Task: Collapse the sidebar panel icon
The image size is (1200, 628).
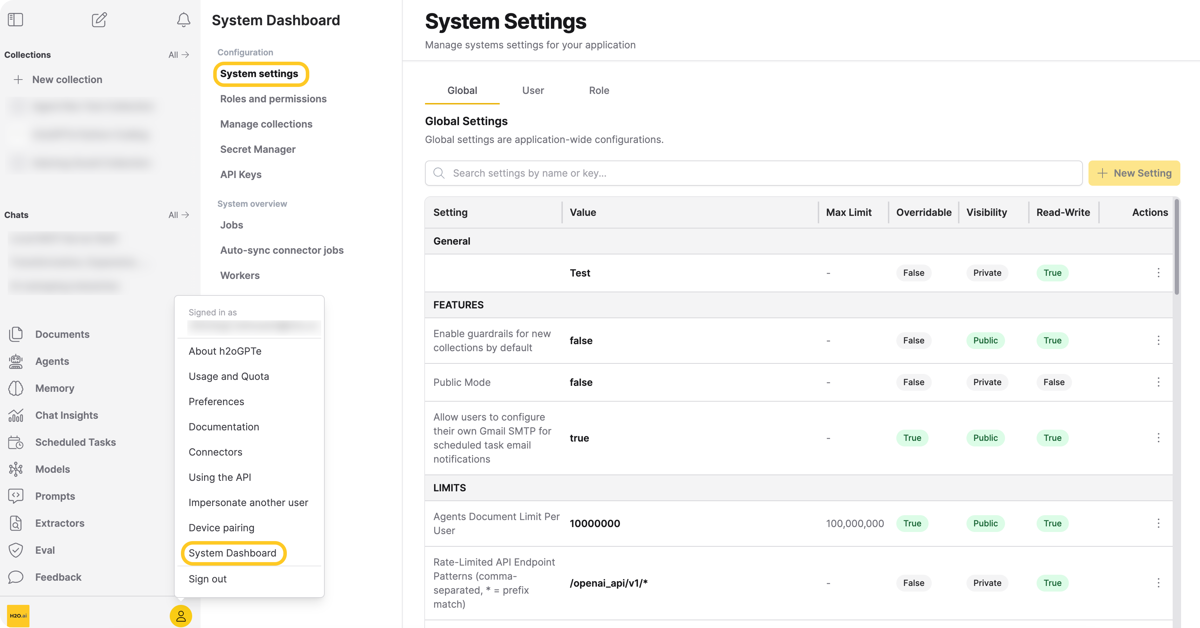Action: [x=15, y=20]
